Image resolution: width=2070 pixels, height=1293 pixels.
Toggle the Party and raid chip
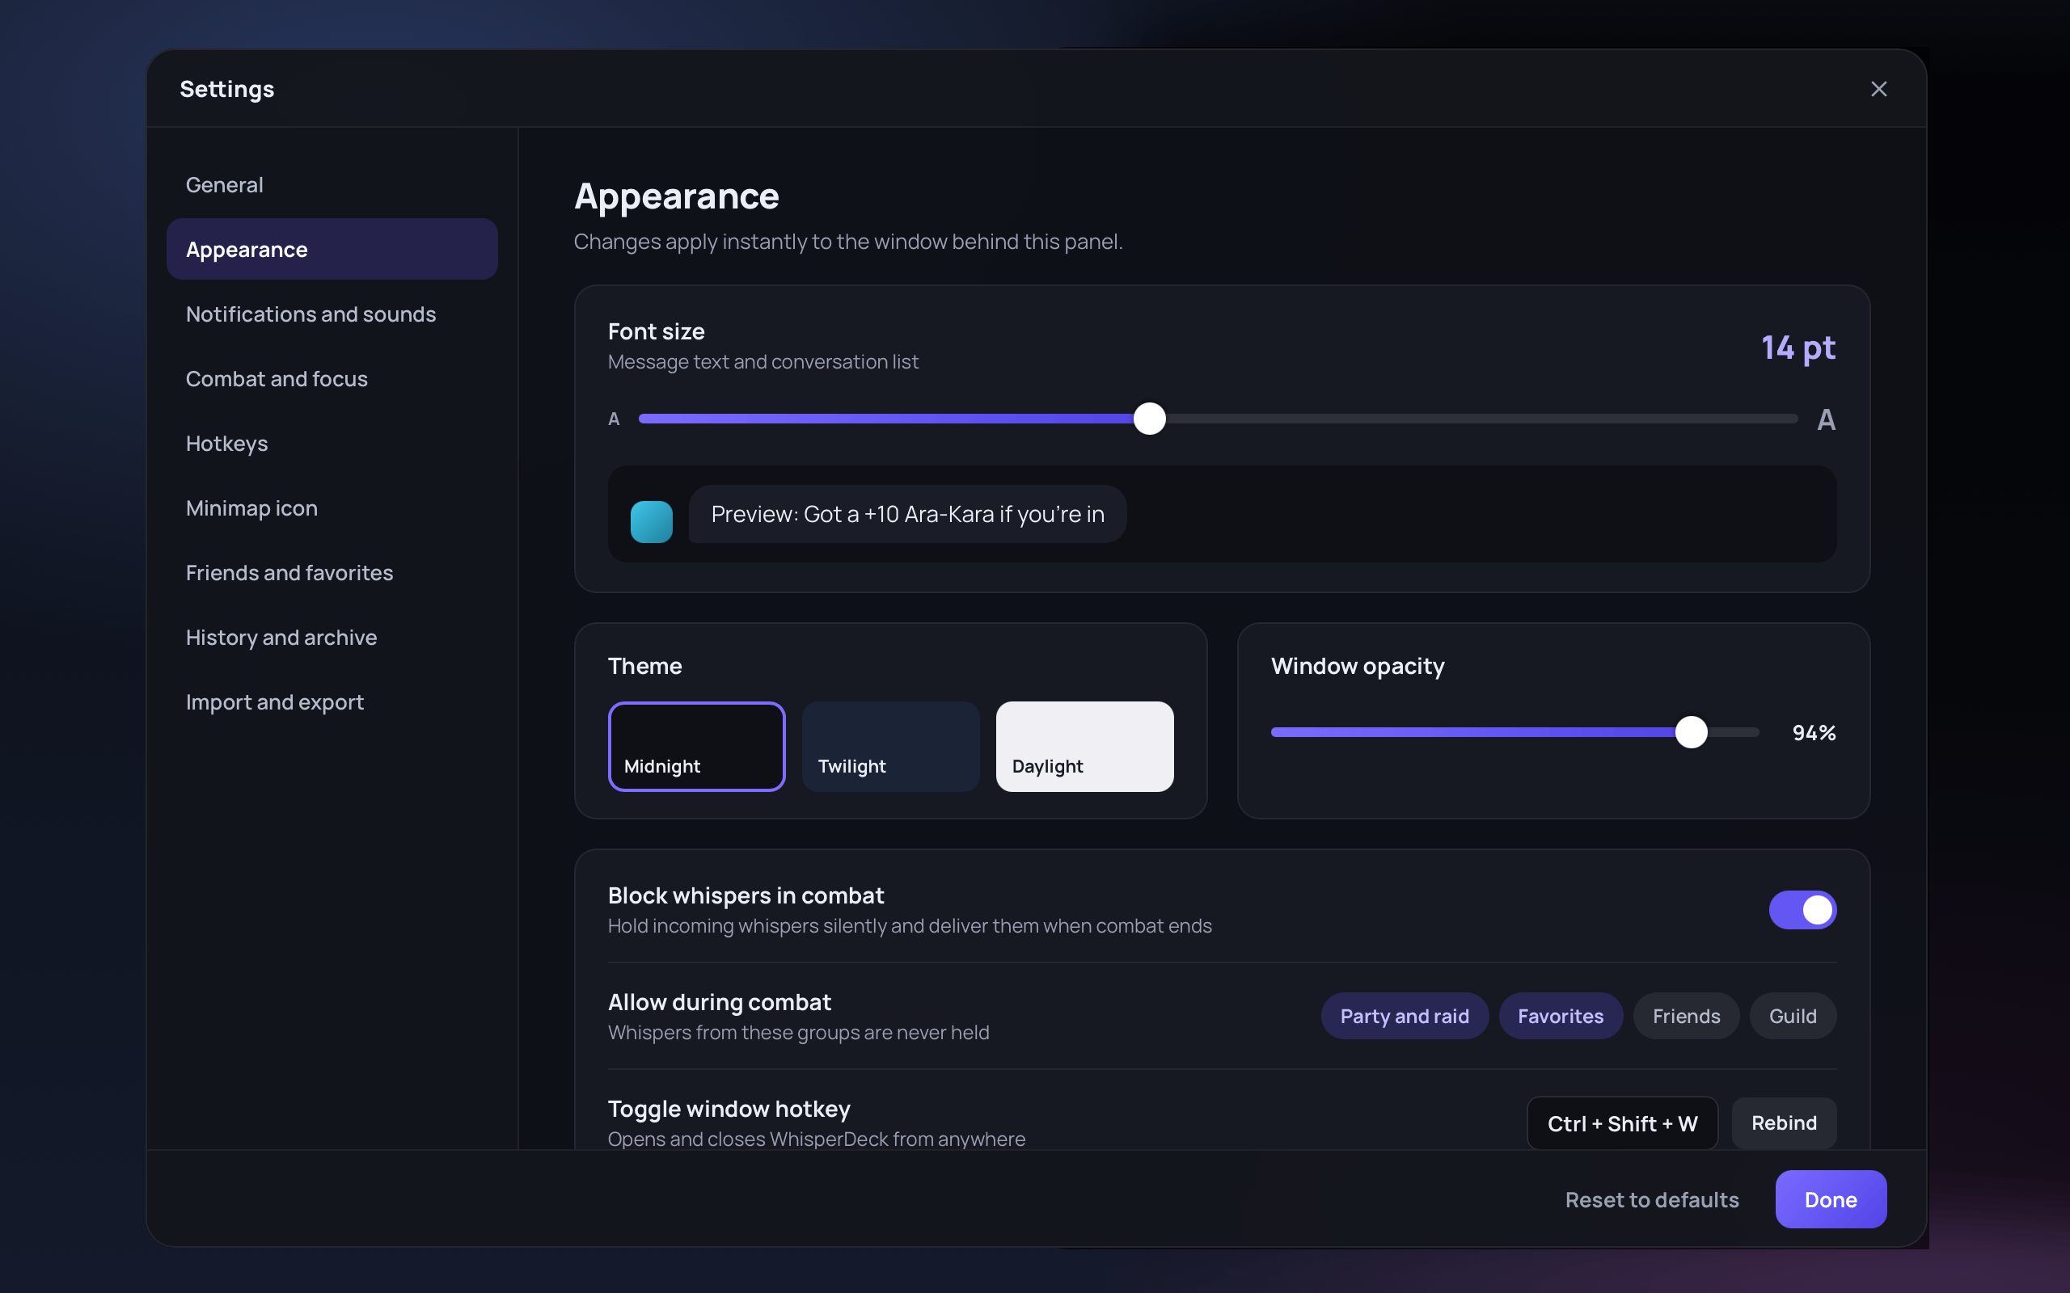click(x=1404, y=1016)
